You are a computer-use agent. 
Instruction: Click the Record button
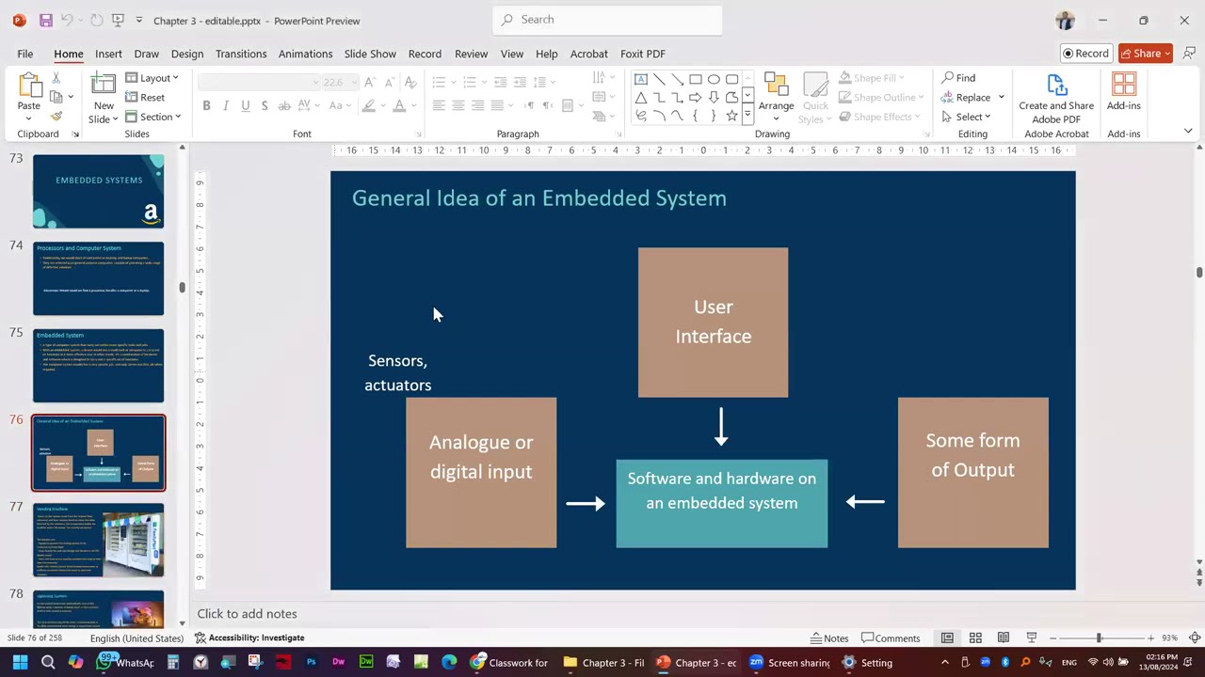(x=1086, y=54)
